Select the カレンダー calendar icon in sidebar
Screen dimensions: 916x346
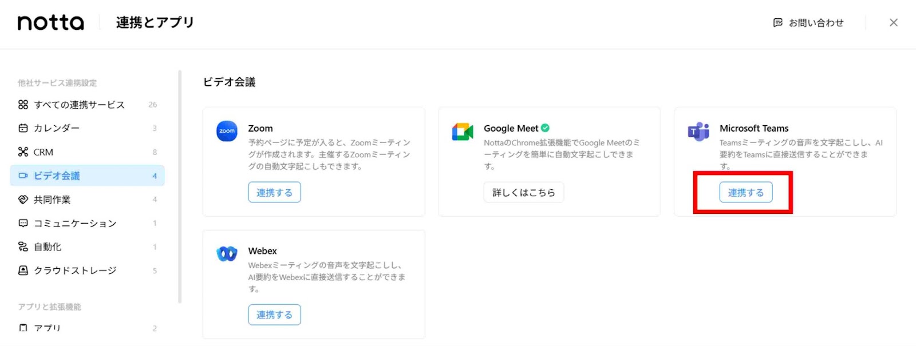[x=22, y=128]
